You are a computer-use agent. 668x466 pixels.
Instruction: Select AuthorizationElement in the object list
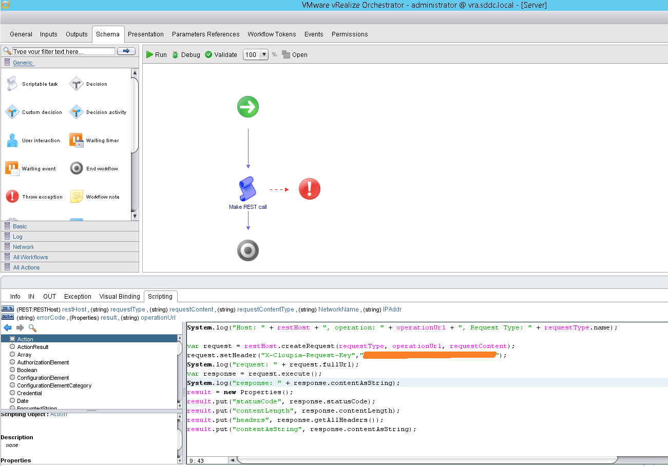coord(43,362)
